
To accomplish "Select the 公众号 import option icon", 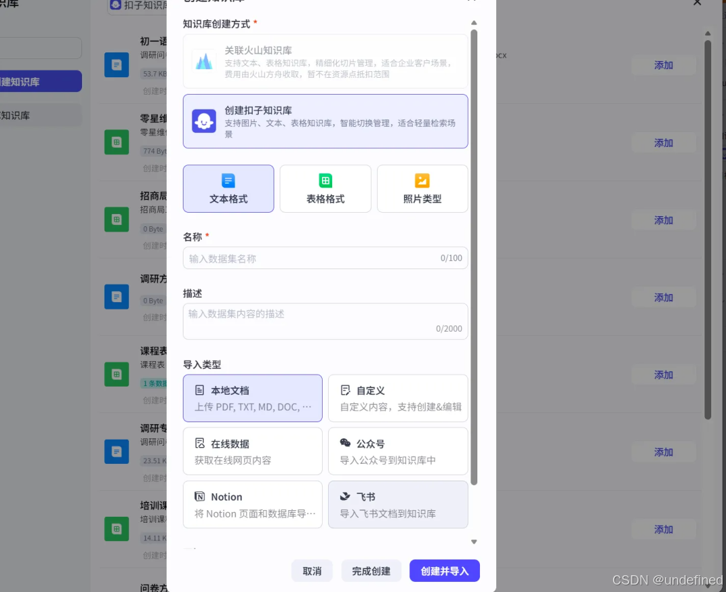I will 347,443.
